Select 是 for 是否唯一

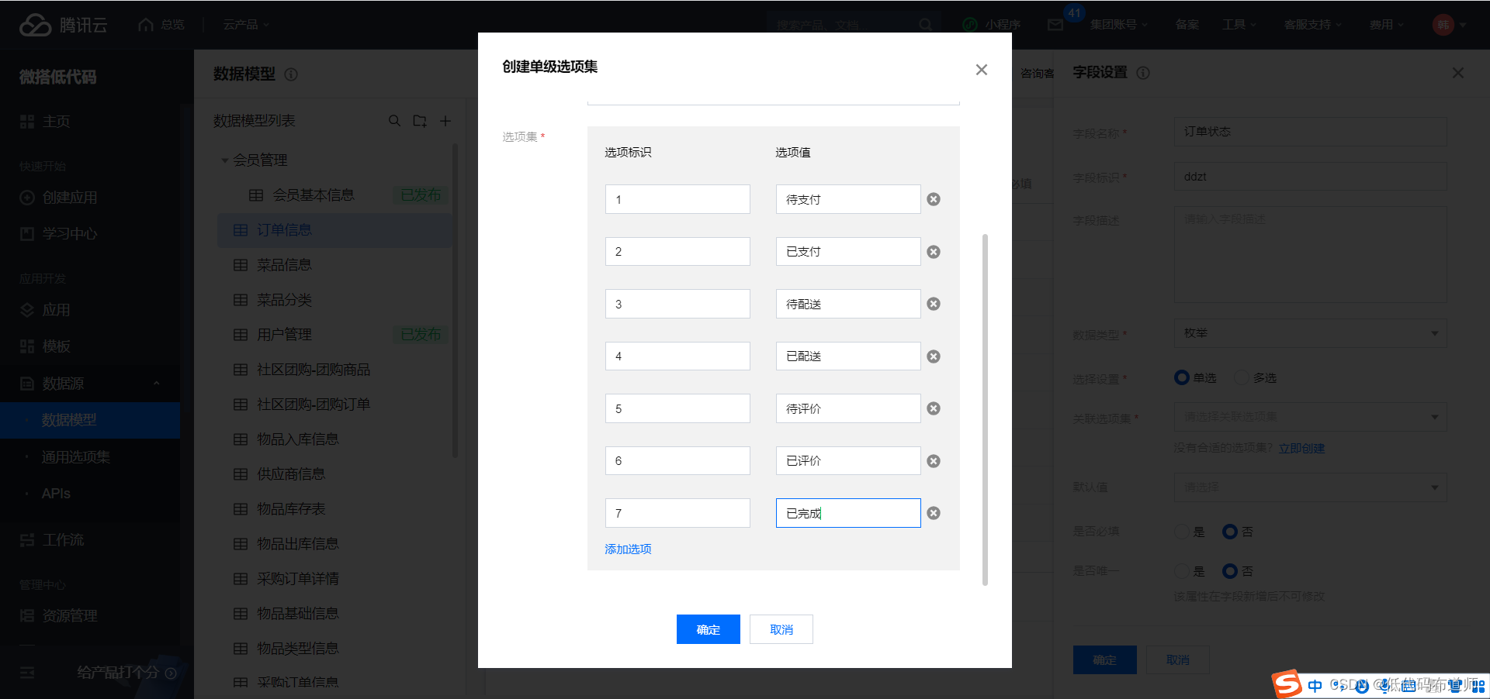[1182, 571]
